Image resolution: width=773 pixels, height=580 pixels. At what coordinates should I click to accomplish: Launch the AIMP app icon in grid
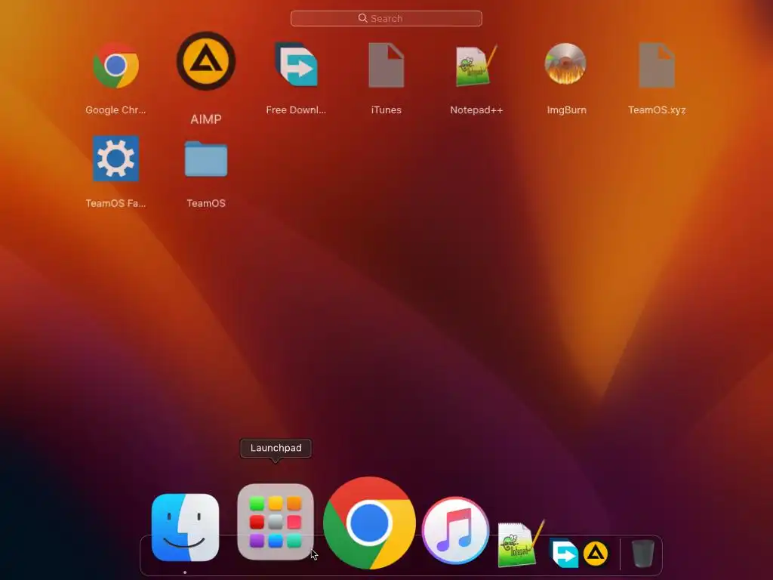pyautogui.click(x=206, y=60)
